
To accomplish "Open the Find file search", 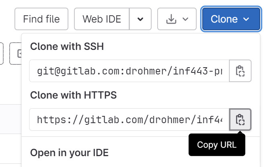I will (x=41, y=19).
